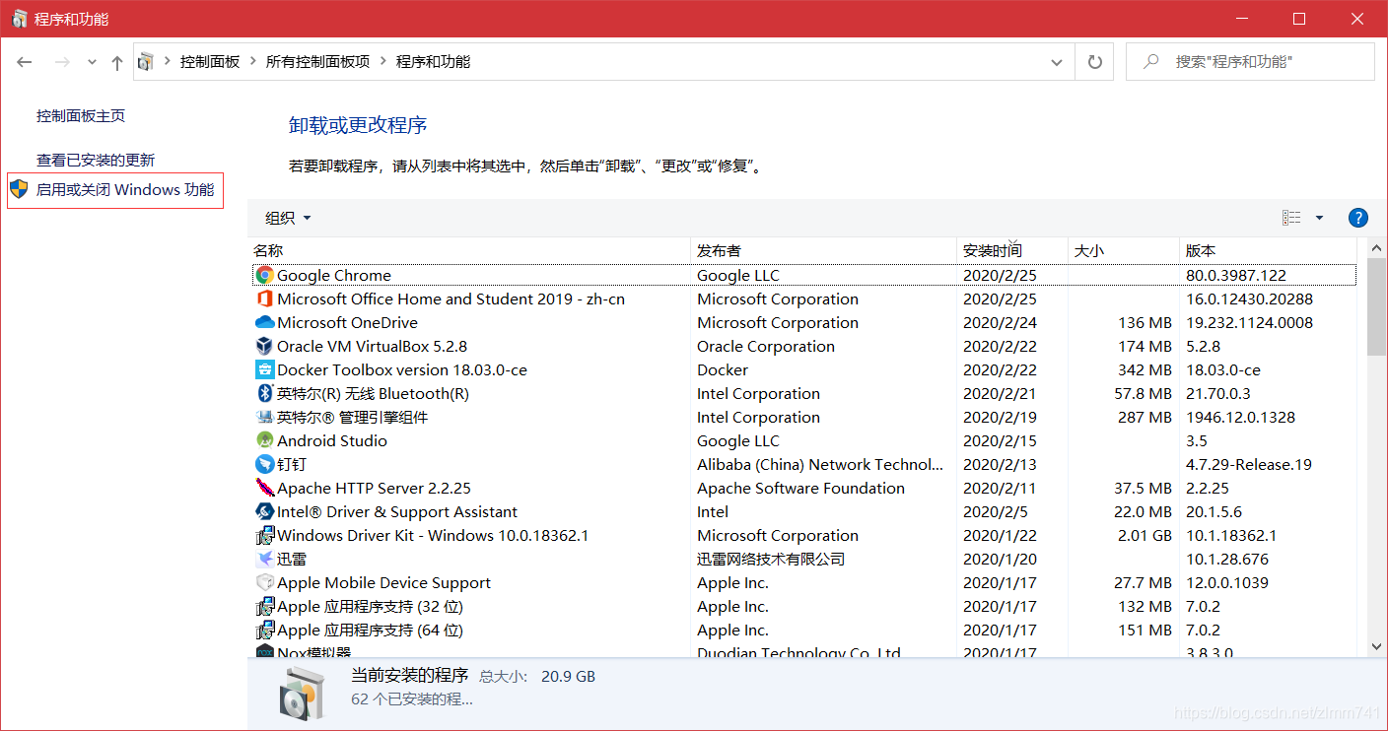1388x731 pixels.
Task: Click the back navigation arrow
Action: tap(24, 61)
